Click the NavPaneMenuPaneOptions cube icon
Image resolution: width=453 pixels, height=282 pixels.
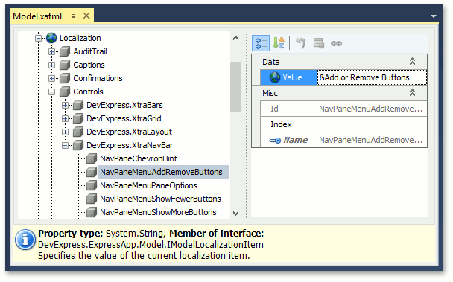[92, 185]
